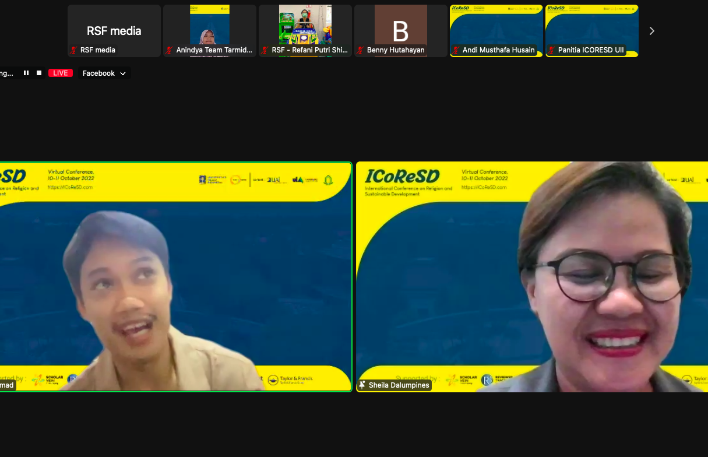708x457 pixels.
Task: Click Andi Musthafa Husain's muted microphone icon
Action: (456, 50)
